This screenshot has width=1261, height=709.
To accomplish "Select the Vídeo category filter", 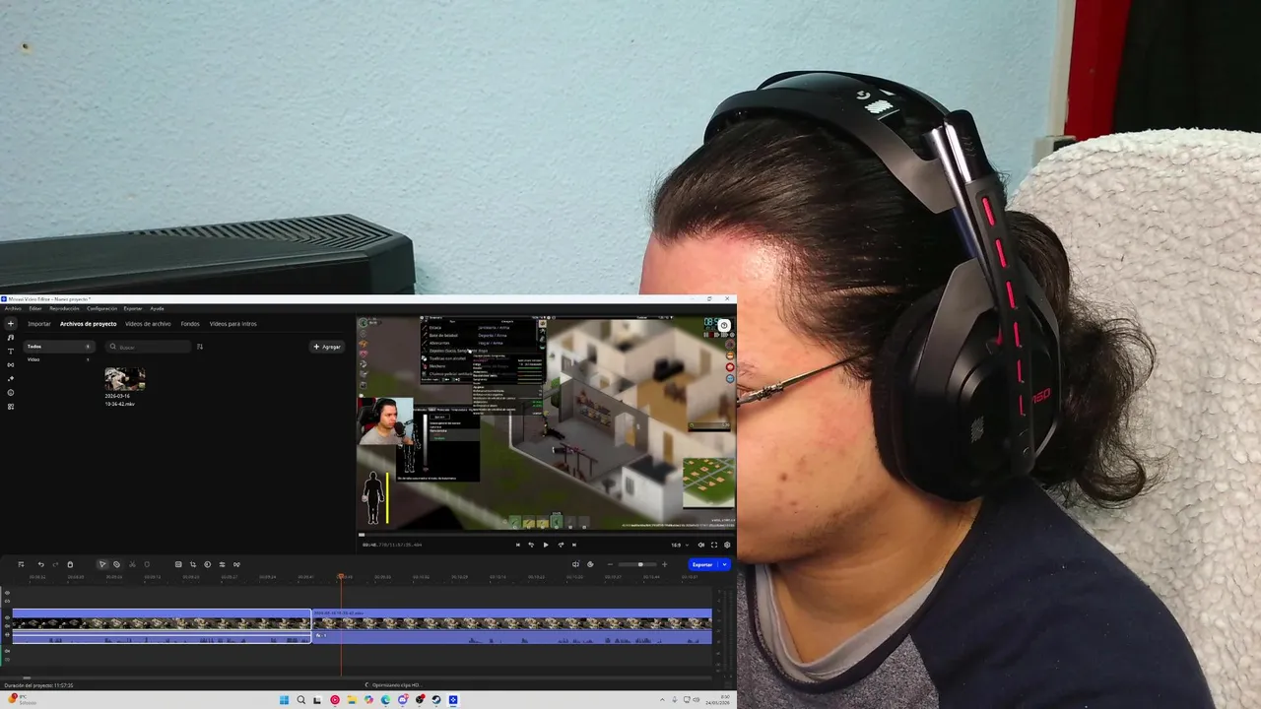I will pos(59,359).
